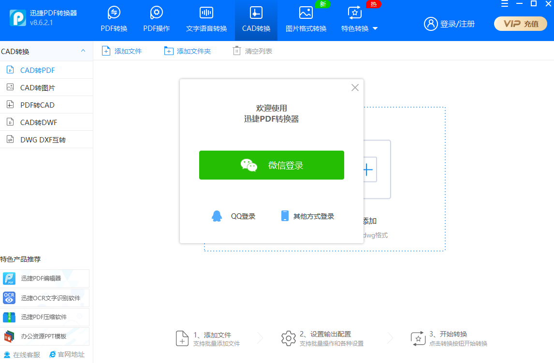Click the VIP 充值 button
The width and height of the screenshot is (554, 363).
pos(521,24)
